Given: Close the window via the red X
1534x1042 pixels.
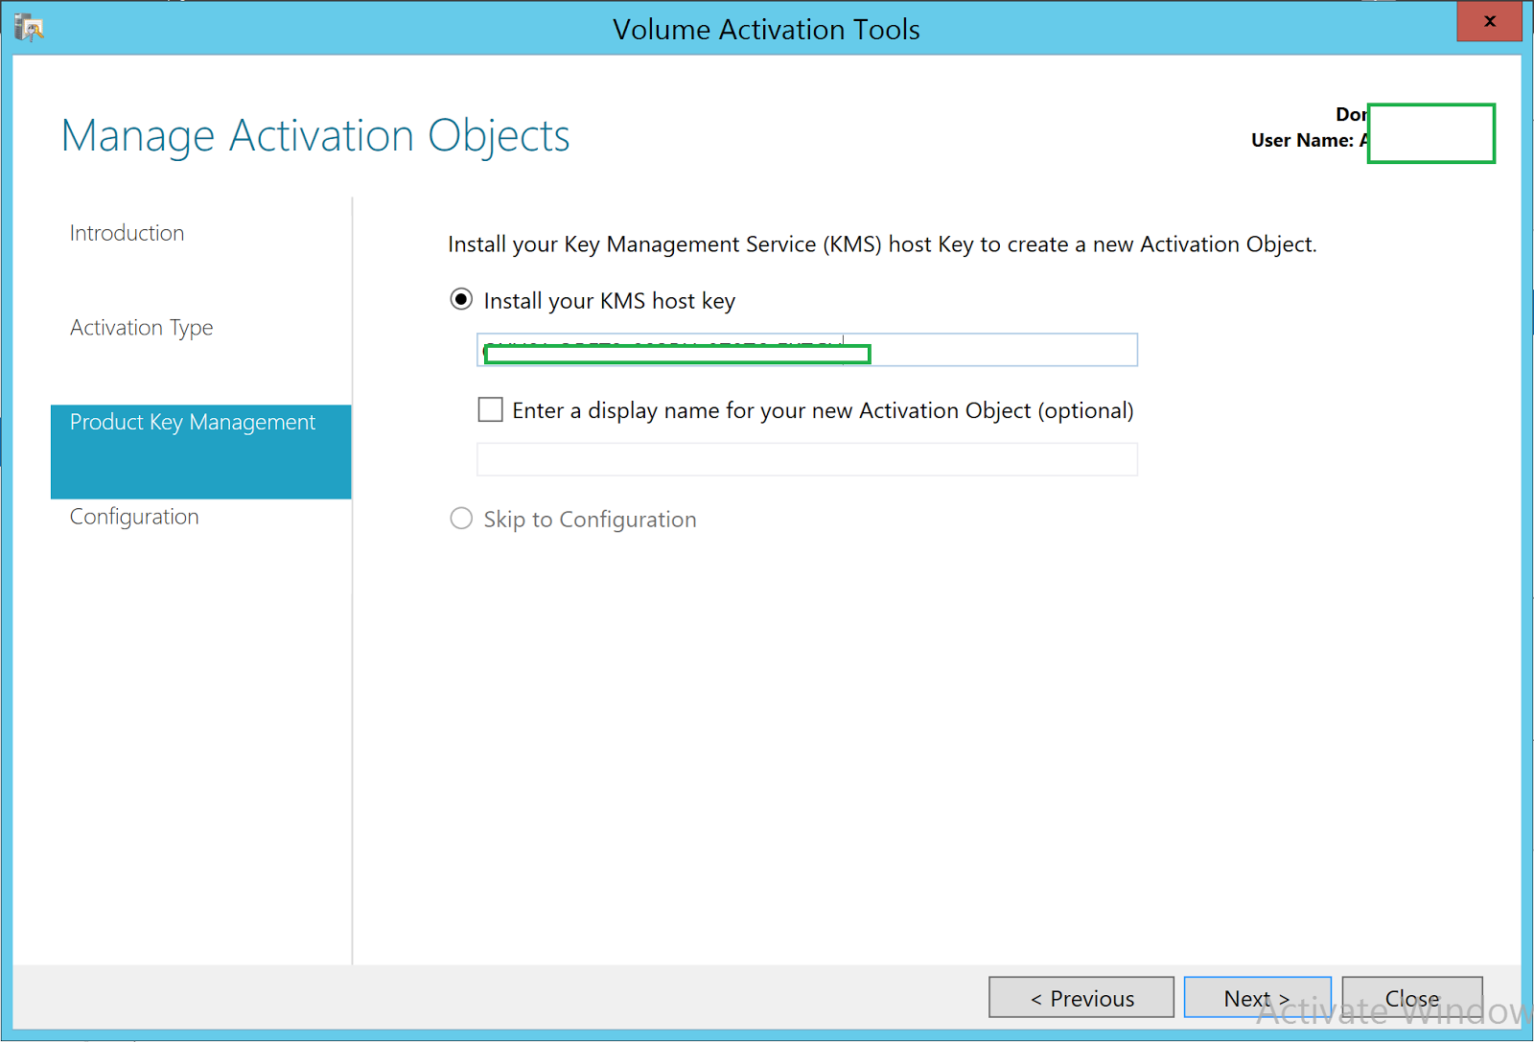Looking at the screenshot, I should [x=1488, y=20].
